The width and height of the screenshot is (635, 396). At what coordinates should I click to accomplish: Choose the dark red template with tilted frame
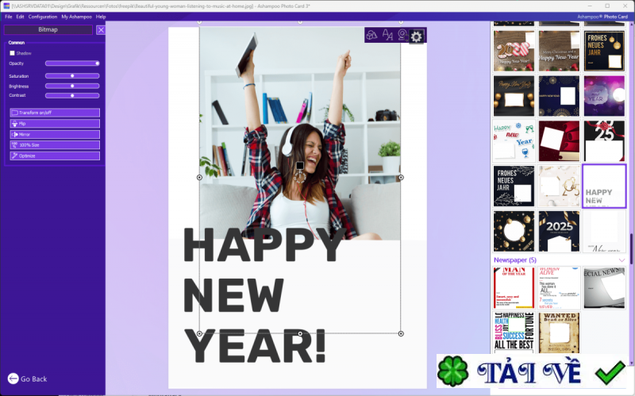[x=559, y=141]
